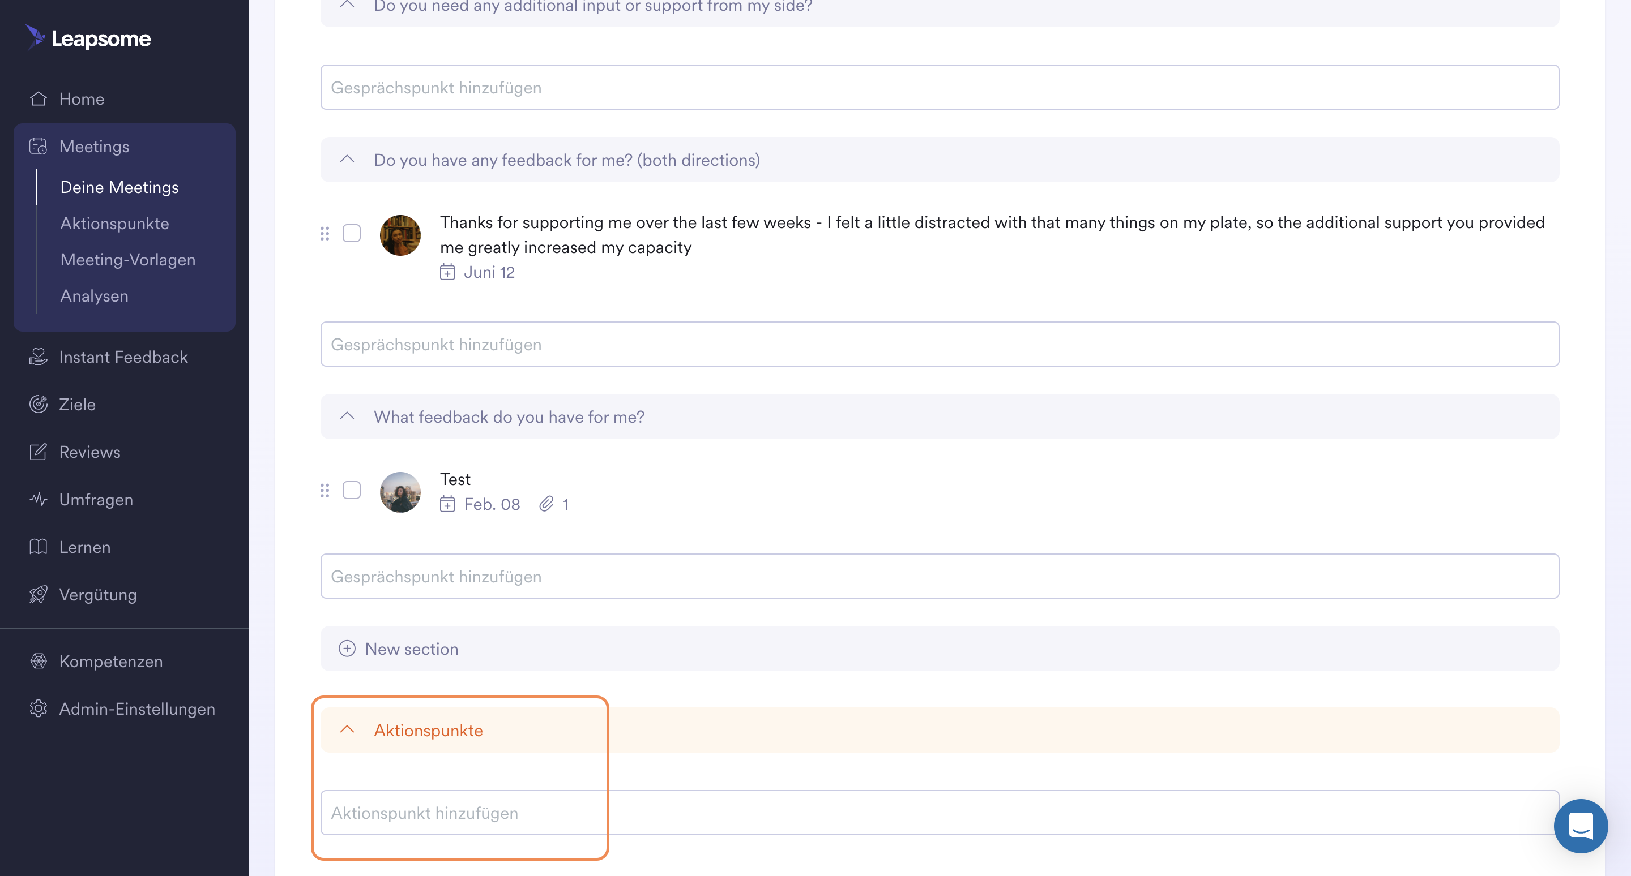Check the 'Thanks for supporting me' talking point
The width and height of the screenshot is (1631, 876).
[351, 233]
